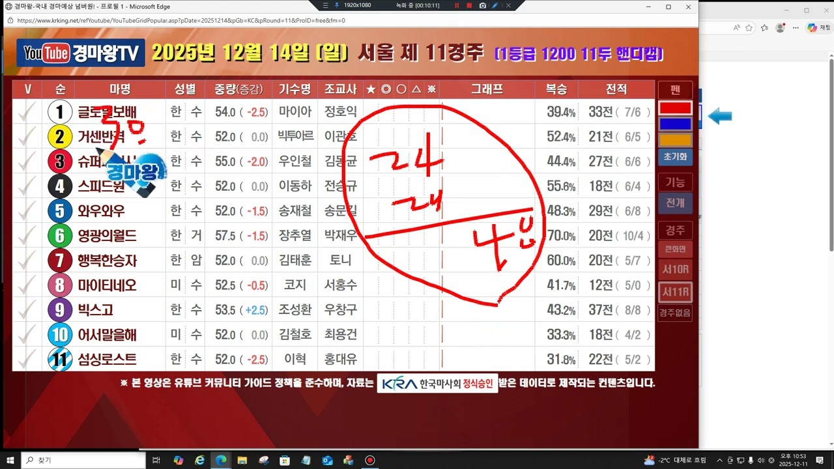Toggle the checkmark for horse 5 와우와우
The width and height of the screenshot is (834, 469).
click(x=27, y=211)
